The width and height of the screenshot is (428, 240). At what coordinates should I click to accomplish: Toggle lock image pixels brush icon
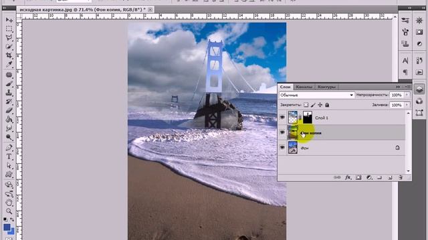pyautogui.click(x=313, y=105)
